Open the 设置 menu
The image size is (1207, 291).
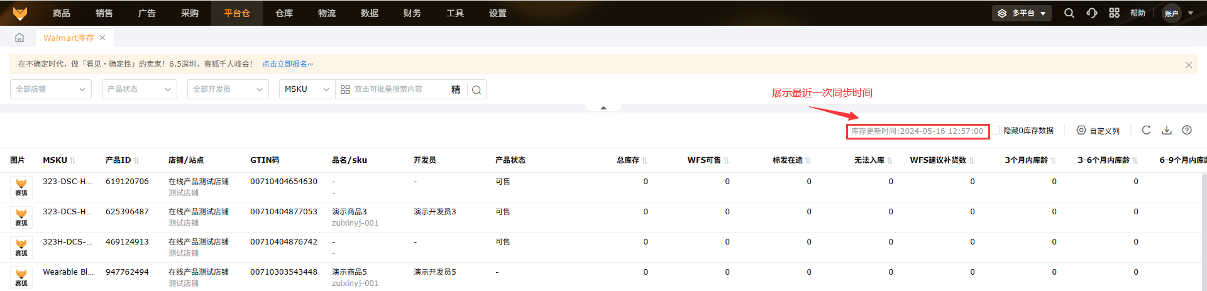[x=498, y=13]
